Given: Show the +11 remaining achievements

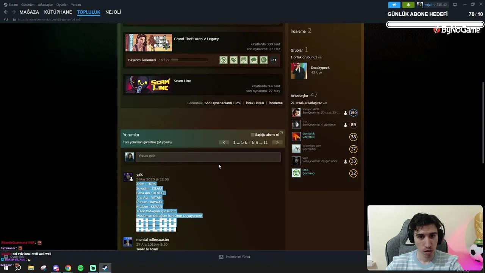Looking at the screenshot, I should pos(274,60).
